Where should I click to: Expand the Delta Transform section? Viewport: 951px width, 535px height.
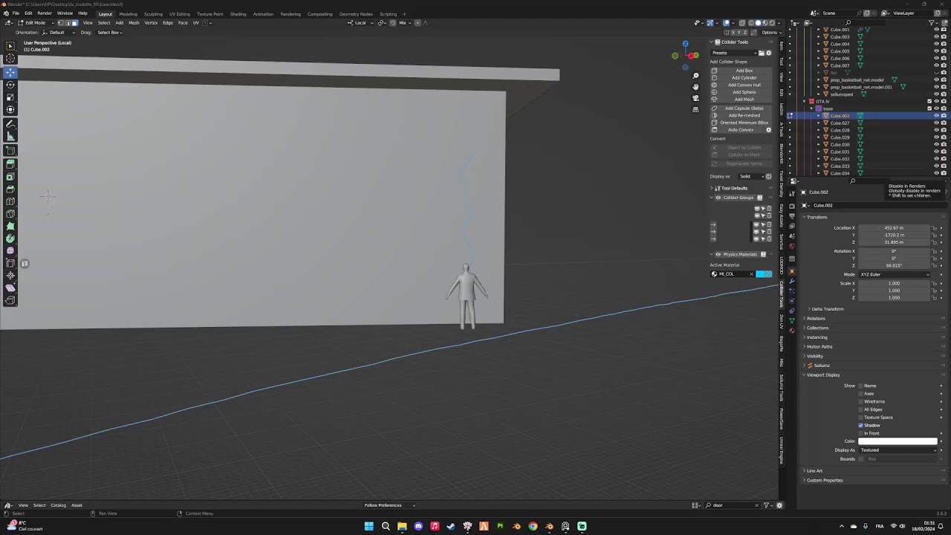click(827, 309)
